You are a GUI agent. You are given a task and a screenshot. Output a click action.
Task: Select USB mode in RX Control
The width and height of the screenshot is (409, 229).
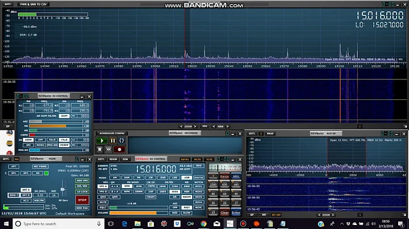click(x=187, y=177)
